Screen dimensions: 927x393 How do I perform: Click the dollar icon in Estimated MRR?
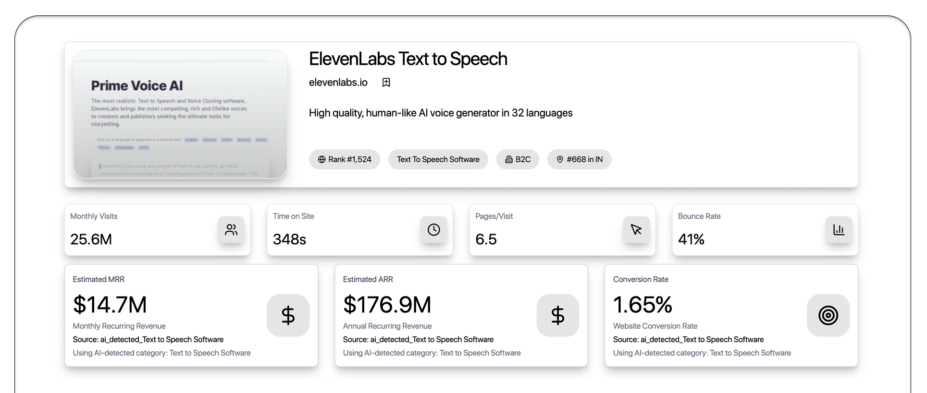(288, 315)
